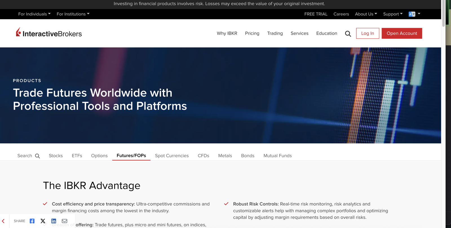
Task: Click the 'The IBKR Advantage' heading
Action: (x=92, y=185)
